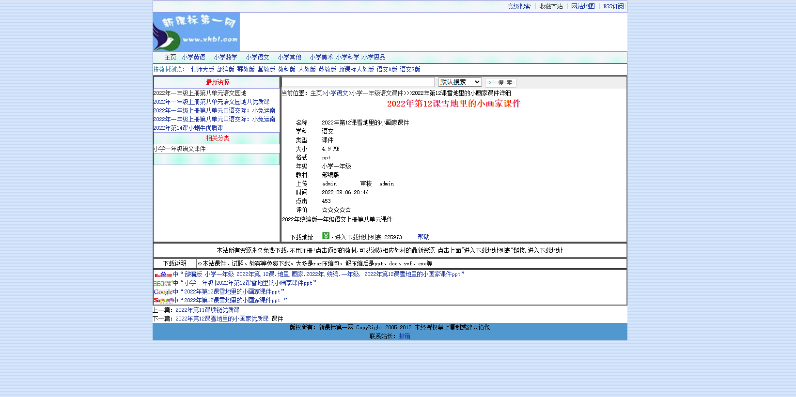
Task: Click the Google search logo
Action: point(163,292)
